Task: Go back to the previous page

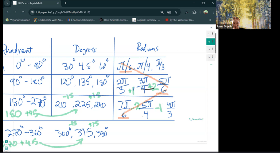Action: (x=8, y=12)
